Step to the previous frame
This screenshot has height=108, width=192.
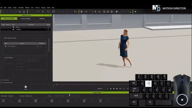point(114,89)
